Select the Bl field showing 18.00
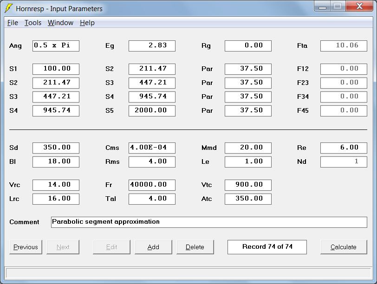The width and height of the screenshot is (377, 284). point(56,162)
